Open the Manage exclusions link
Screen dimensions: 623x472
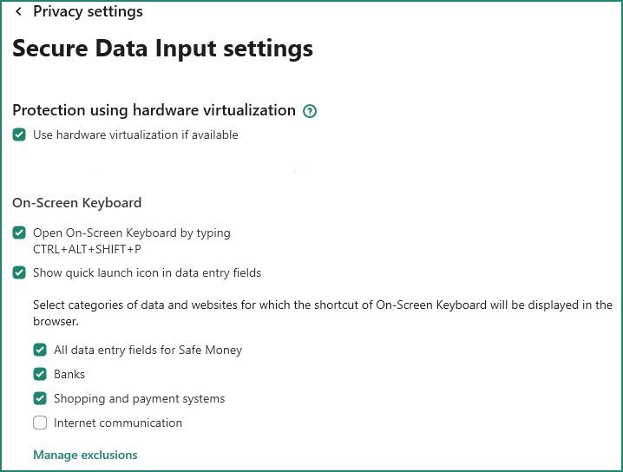[x=85, y=455]
